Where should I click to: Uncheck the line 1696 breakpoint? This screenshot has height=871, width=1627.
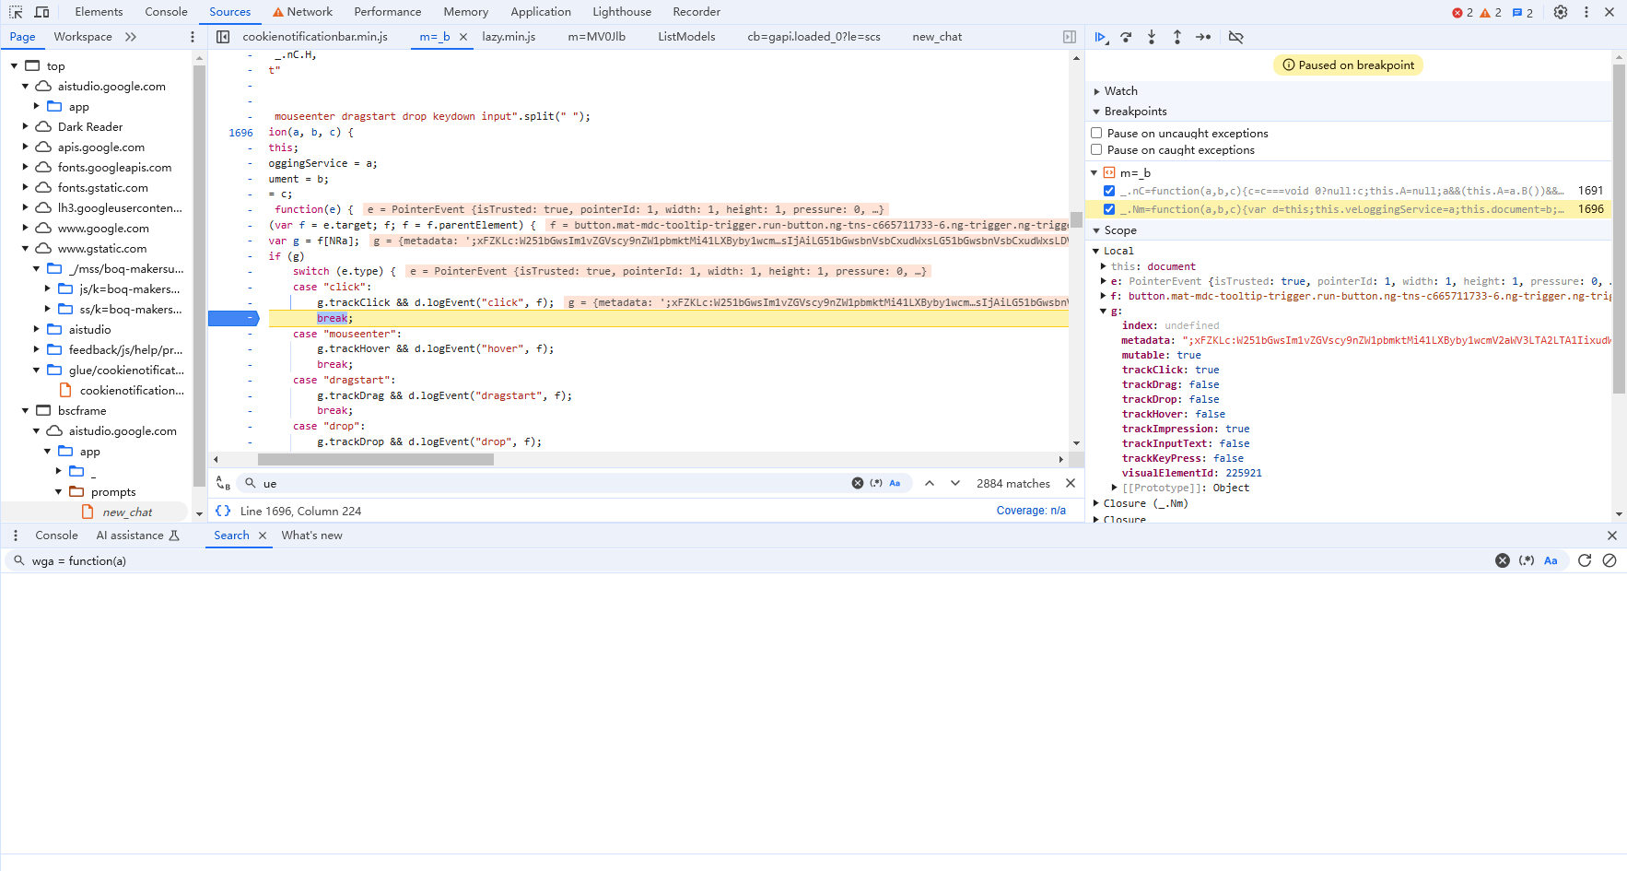[x=1109, y=209]
